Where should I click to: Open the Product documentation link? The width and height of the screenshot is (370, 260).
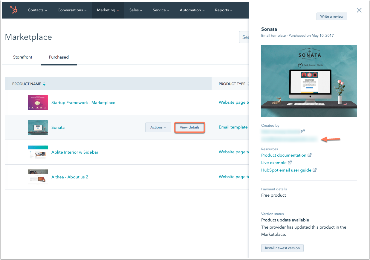284,155
